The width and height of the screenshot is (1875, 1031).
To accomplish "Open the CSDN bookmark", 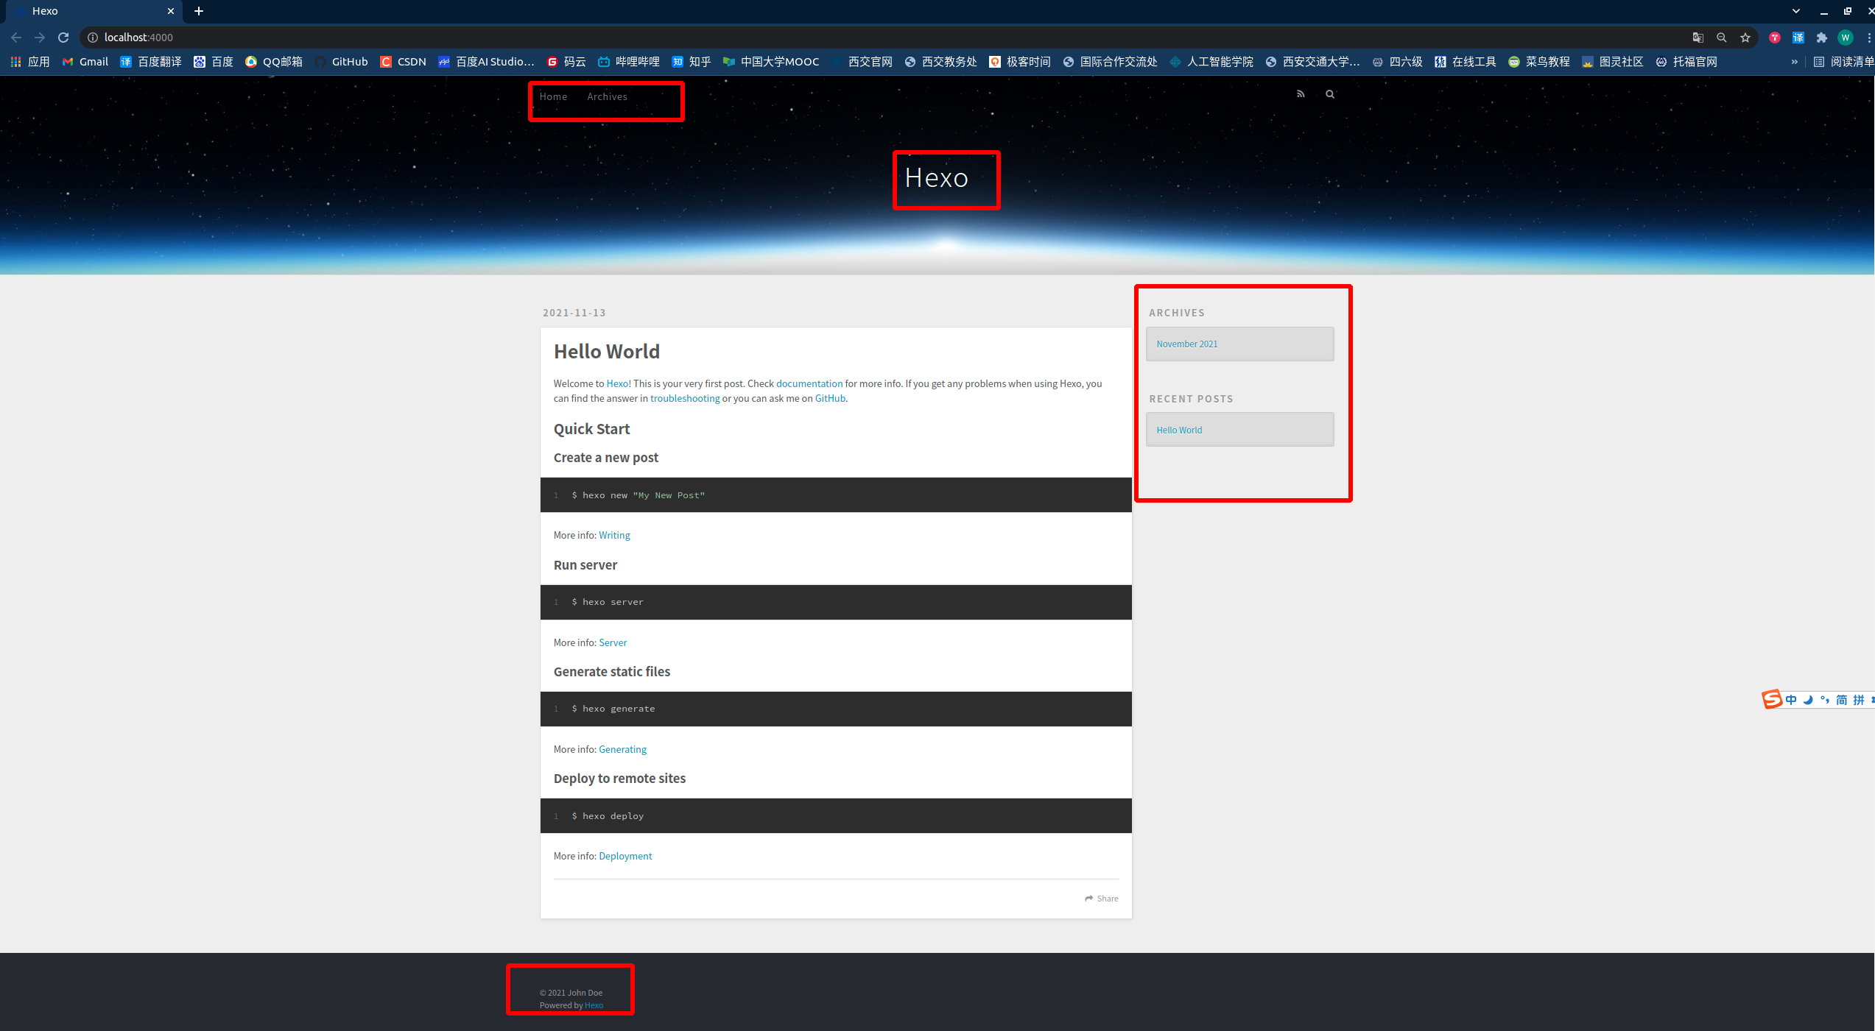I will point(404,62).
